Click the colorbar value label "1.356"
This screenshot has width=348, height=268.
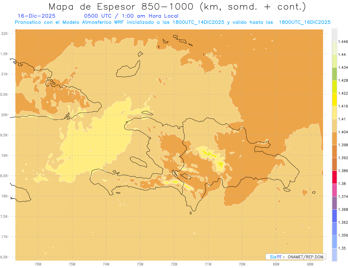pyautogui.click(x=343, y=235)
